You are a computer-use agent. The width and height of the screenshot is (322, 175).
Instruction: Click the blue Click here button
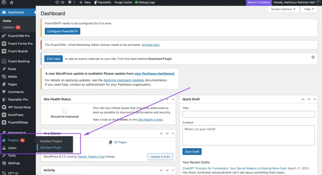(53, 59)
